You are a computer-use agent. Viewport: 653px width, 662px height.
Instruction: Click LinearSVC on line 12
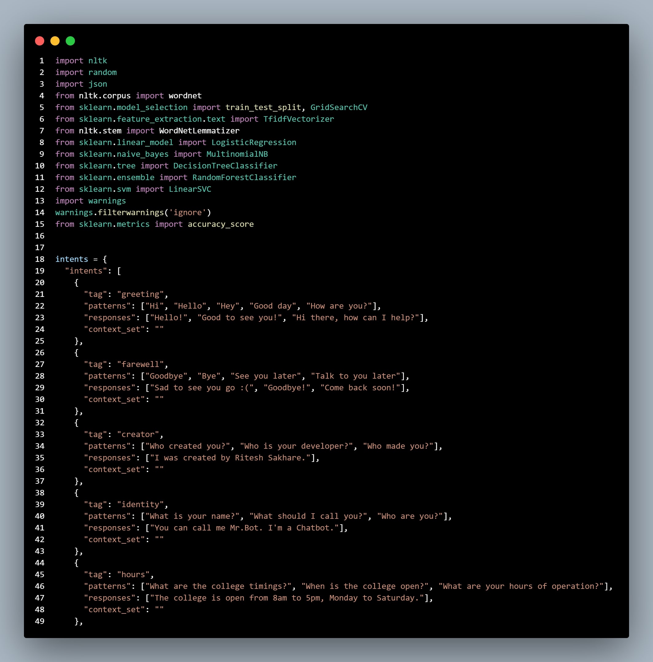(190, 189)
